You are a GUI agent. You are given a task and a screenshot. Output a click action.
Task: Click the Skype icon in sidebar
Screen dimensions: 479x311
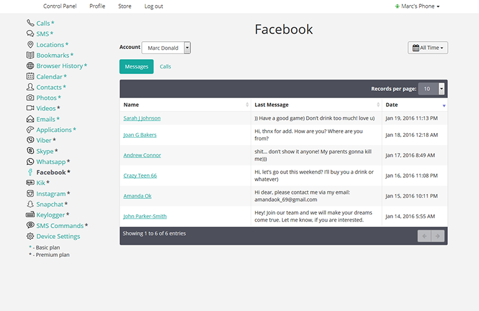(x=30, y=151)
